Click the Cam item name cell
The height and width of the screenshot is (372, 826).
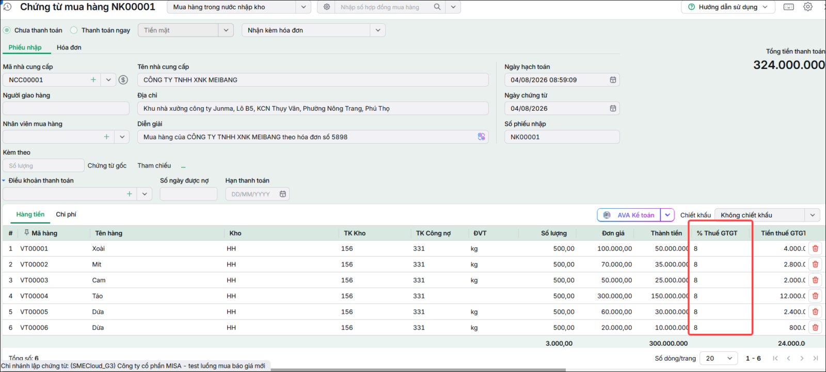pyautogui.click(x=99, y=280)
